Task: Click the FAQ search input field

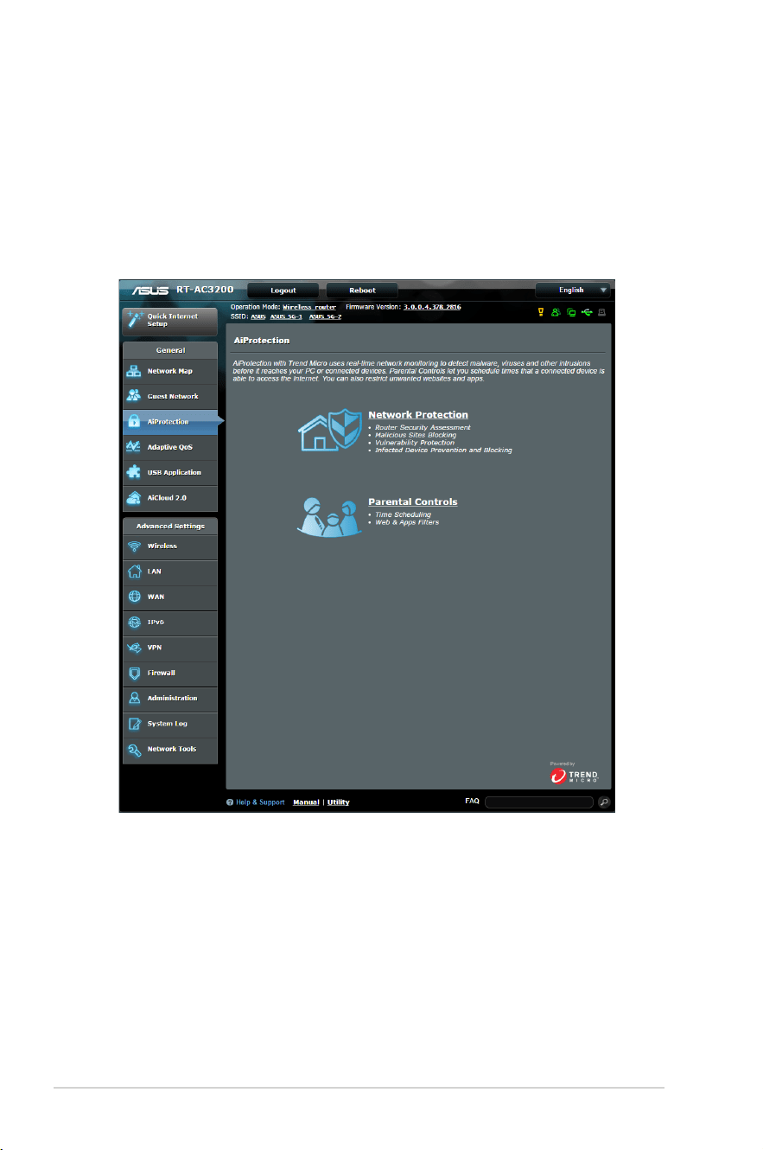Action: (539, 802)
